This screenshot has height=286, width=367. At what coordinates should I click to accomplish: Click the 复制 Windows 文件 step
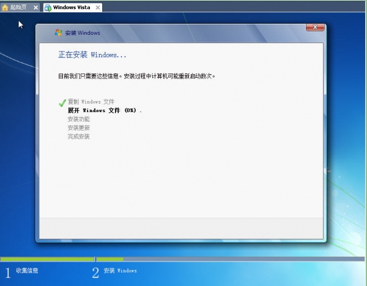(x=91, y=102)
